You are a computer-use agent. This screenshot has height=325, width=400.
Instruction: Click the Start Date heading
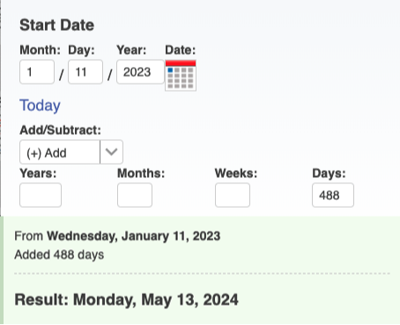[x=56, y=25]
